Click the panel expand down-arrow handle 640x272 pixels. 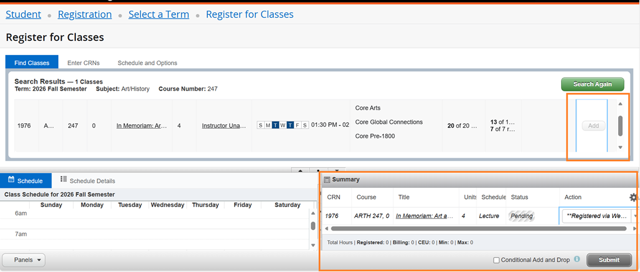coord(337,170)
